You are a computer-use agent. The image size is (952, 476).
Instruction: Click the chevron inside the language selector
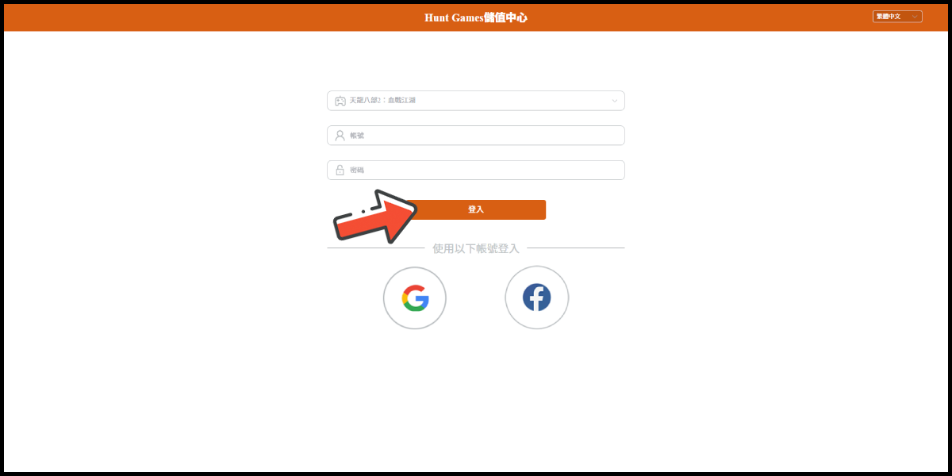915,16
